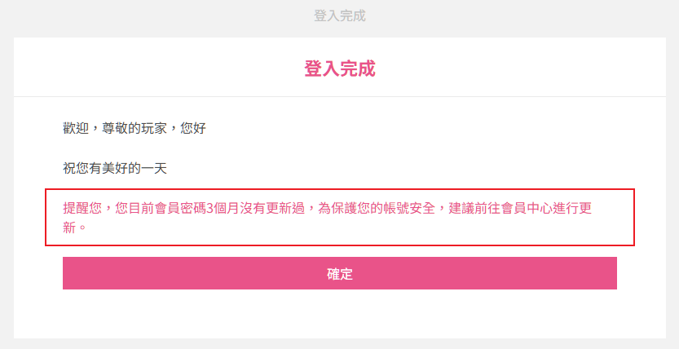Click the 祝您有美好的一天 message line
The height and width of the screenshot is (349, 679).
coord(115,168)
